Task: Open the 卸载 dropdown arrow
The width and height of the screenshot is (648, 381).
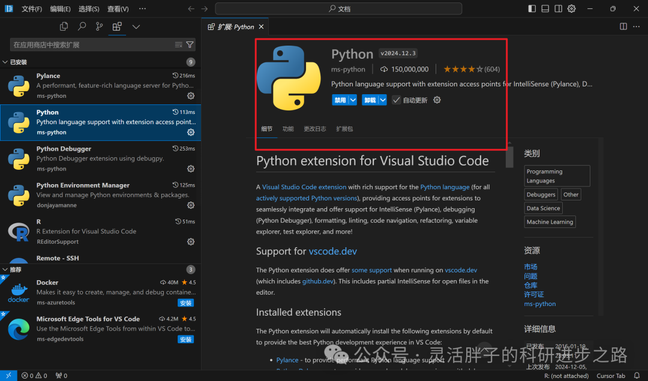Action: click(383, 100)
